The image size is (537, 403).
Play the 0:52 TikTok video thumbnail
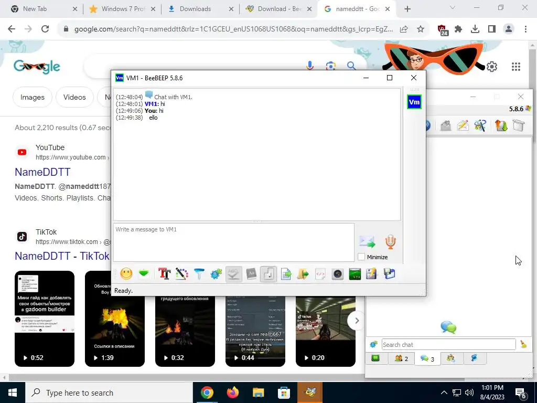pos(45,319)
